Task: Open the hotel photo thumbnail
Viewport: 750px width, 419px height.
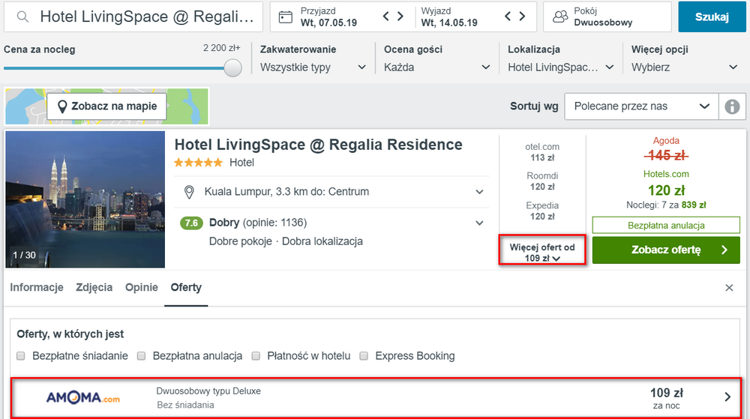Action: click(85, 199)
